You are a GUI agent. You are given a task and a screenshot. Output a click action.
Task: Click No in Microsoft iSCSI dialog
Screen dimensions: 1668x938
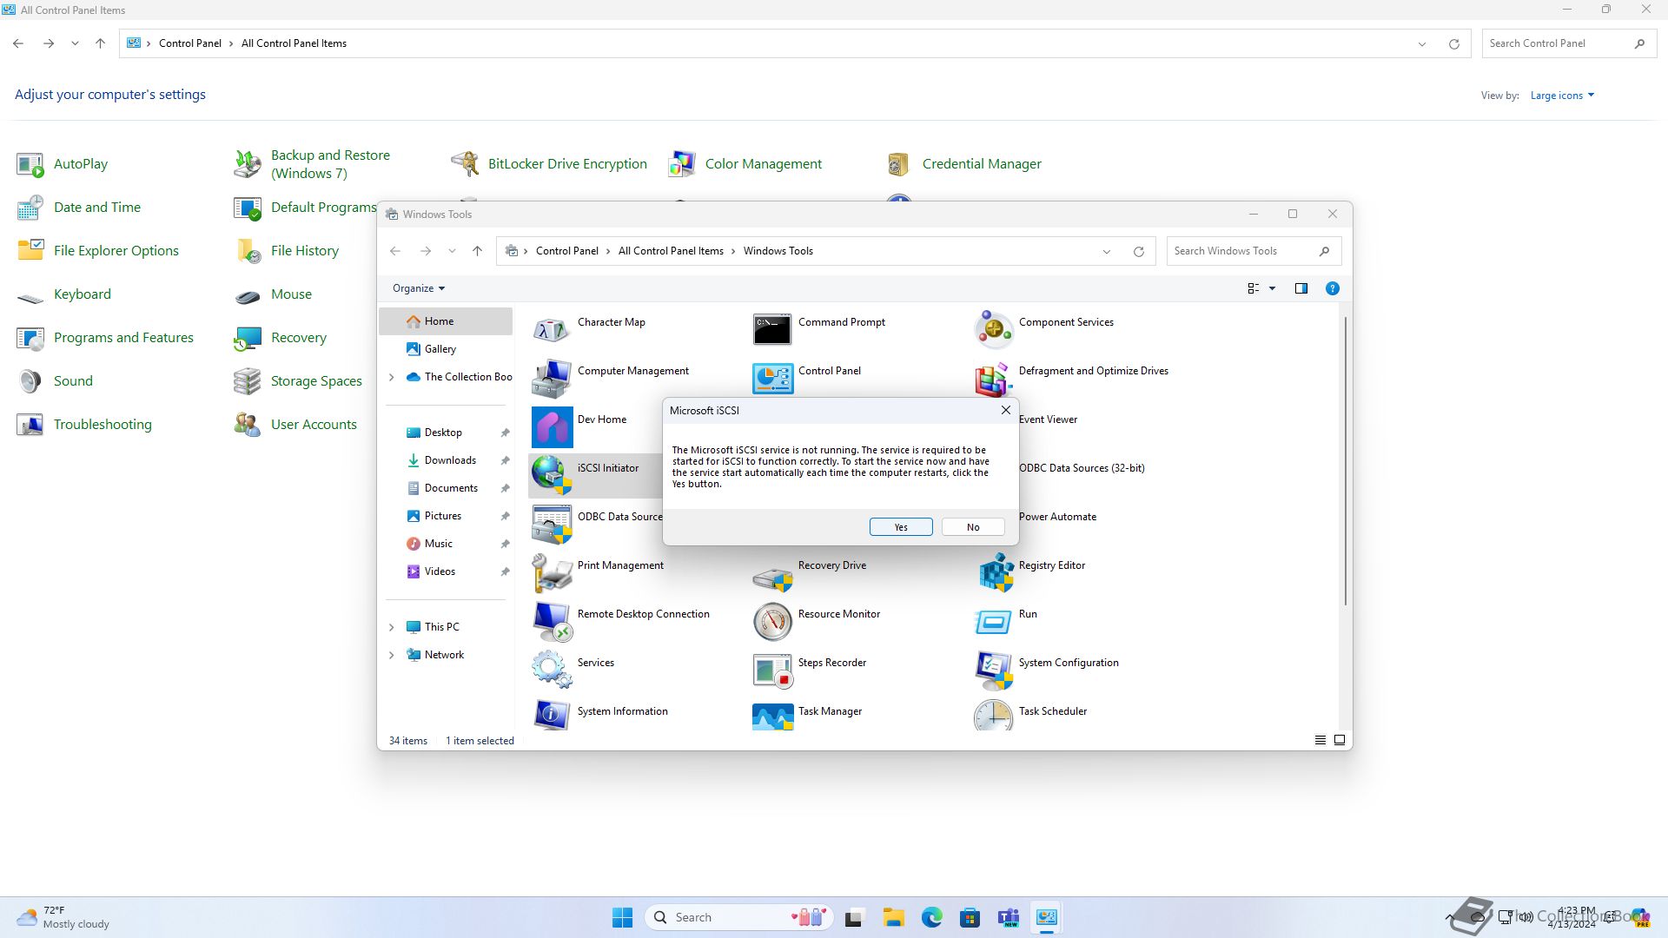pyautogui.click(x=973, y=527)
